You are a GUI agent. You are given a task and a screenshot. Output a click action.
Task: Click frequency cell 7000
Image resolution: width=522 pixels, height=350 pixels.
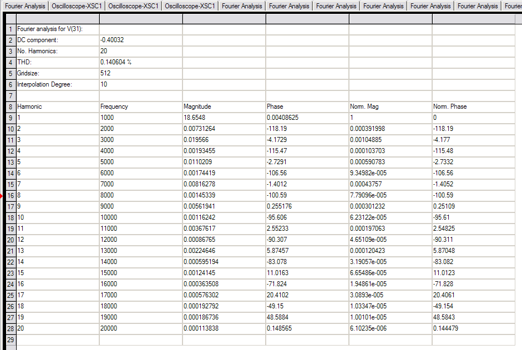pos(141,184)
